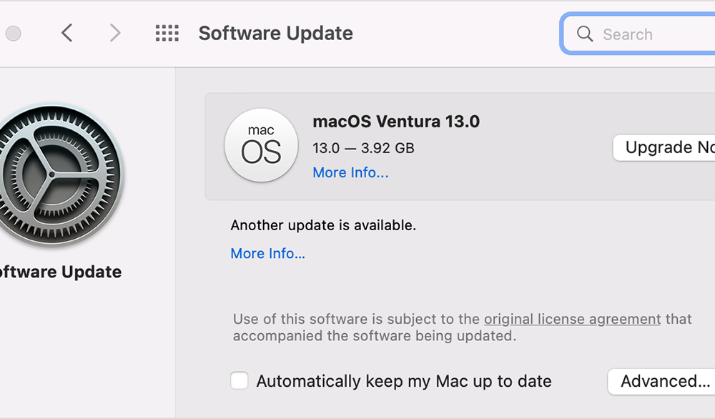Open More Info link for macOS Ventura 13.0
The height and width of the screenshot is (419, 715).
coord(350,173)
